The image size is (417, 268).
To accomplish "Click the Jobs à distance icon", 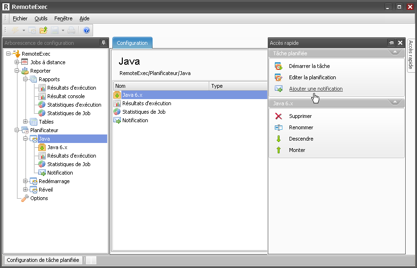I will (25, 62).
